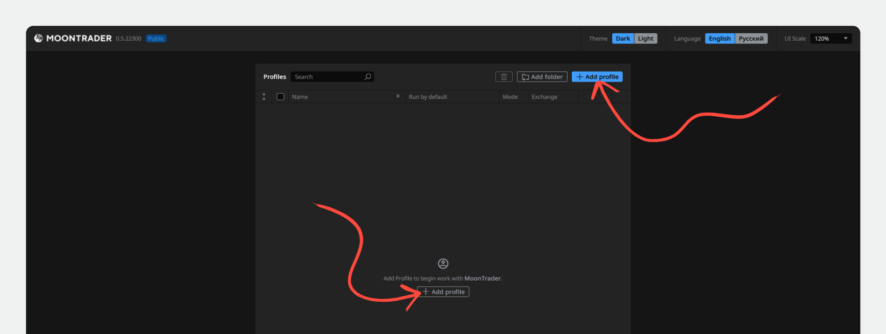This screenshot has width=886, height=334.
Task: Set language to English
Action: tap(719, 39)
